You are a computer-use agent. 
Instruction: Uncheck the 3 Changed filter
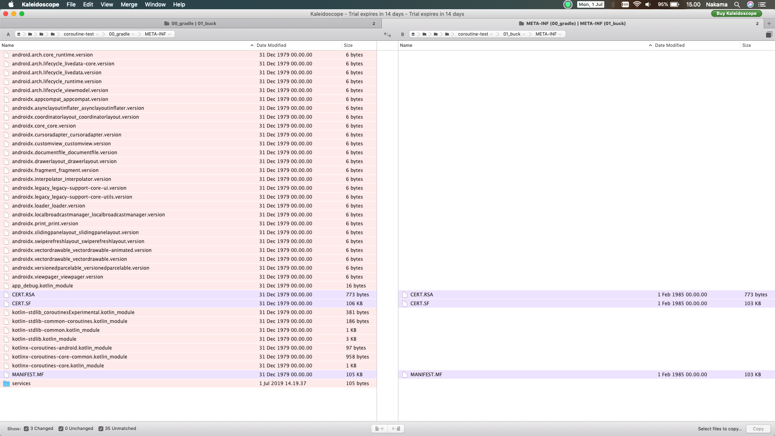tap(26, 429)
